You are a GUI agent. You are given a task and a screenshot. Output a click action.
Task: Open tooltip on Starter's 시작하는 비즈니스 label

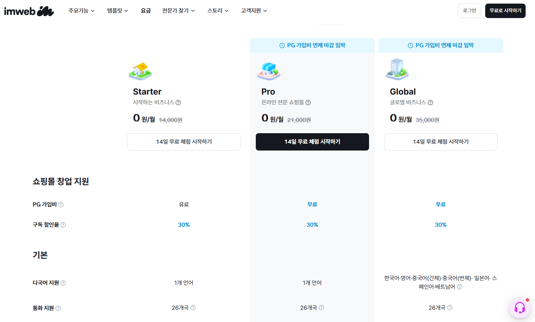(x=179, y=102)
